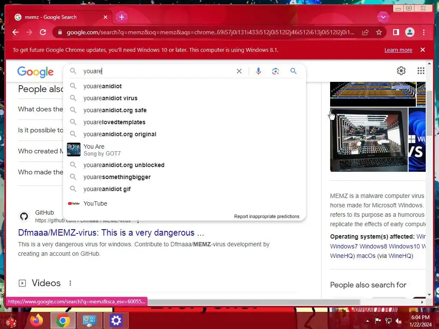The height and width of the screenshot is (329, 439).
Task: Expand the Is it possible to... question
Action: (x=41, y=130)
